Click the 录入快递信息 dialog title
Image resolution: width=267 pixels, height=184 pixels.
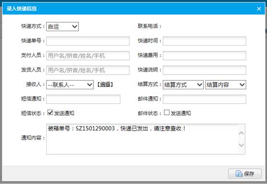22,9
